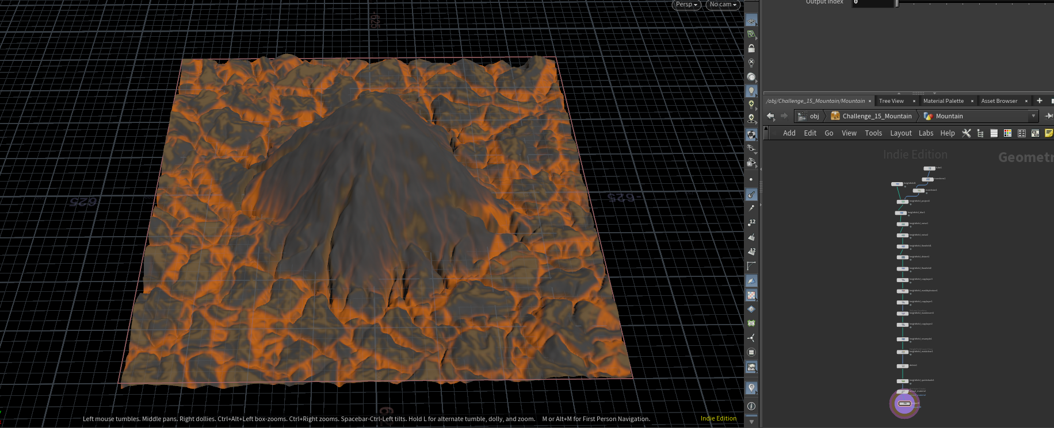Toggle the construction plane display icon
Viewport: 1054px width, 428px height.
point(751,21)
